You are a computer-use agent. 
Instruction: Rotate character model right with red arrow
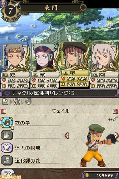[x=117, y=135]
